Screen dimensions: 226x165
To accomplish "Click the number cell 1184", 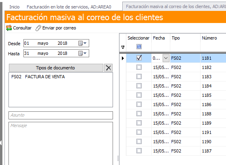I will 213,86.
